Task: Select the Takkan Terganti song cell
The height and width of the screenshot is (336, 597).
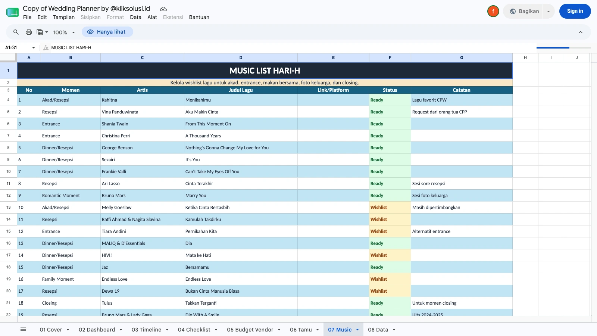Action: pyautogui.click(x=241, y=303)
